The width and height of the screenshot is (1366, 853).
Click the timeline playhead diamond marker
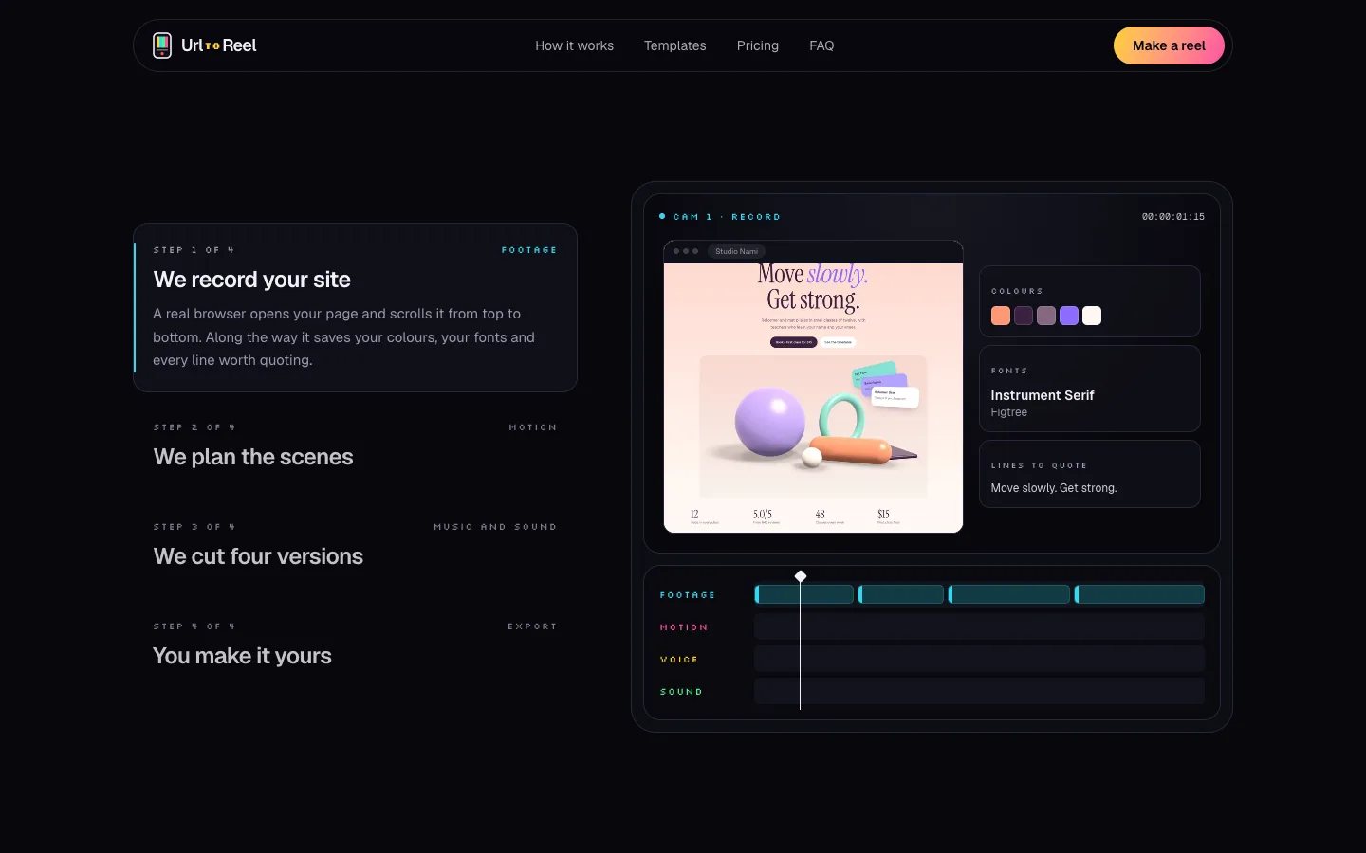[x=801, y=576]
